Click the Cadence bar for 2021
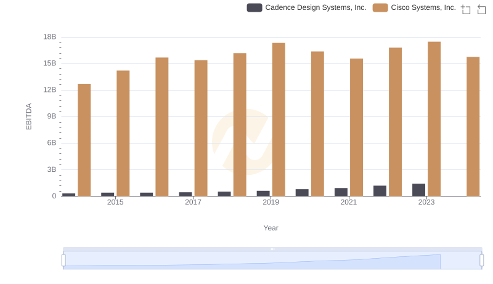Viewport: 493px width, 284px height. pyautogui.click(x=341, y=192)
